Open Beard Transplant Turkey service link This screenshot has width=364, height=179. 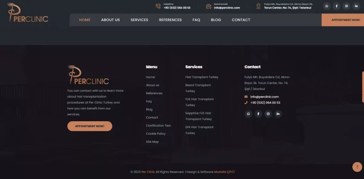[x=198, y=88]
